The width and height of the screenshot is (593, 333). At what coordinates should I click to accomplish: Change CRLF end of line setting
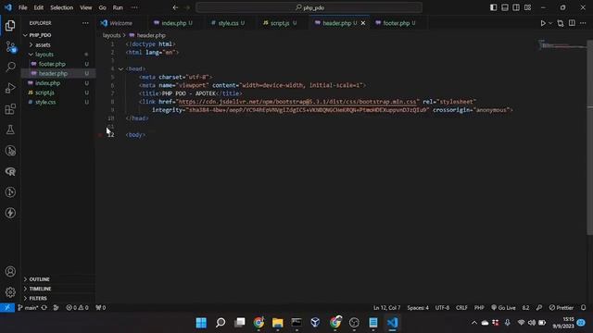461,308
